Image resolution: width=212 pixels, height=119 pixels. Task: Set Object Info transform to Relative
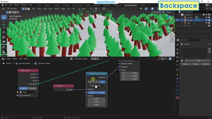tap(32, 88)
